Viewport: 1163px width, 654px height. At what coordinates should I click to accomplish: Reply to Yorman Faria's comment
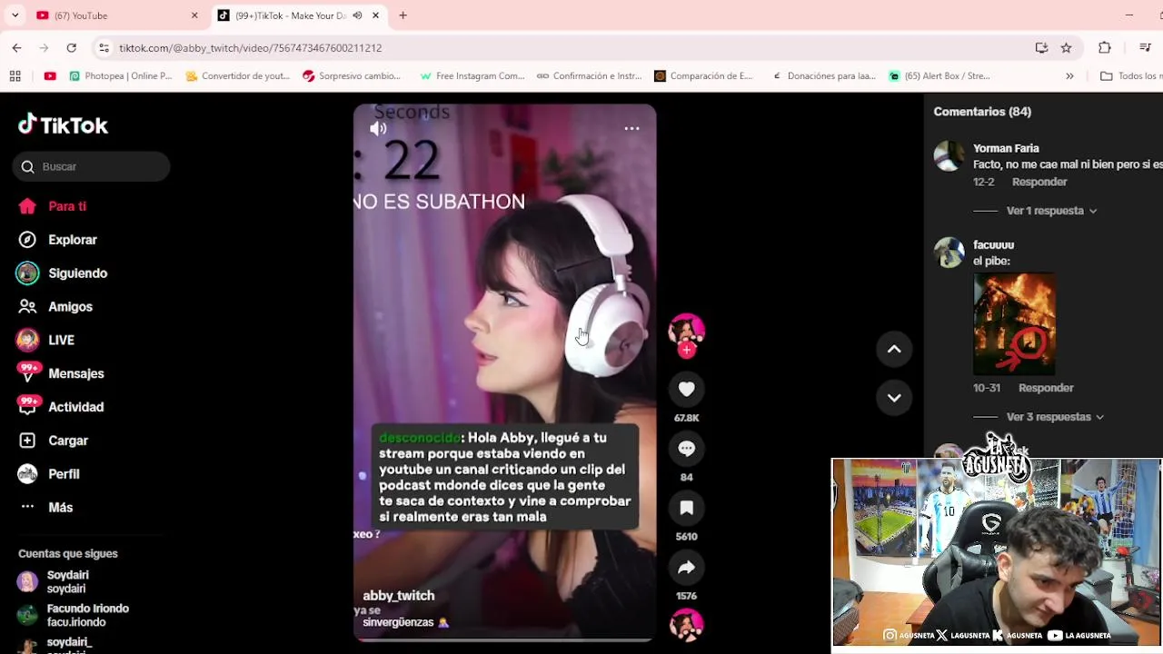coord(1039,182)
